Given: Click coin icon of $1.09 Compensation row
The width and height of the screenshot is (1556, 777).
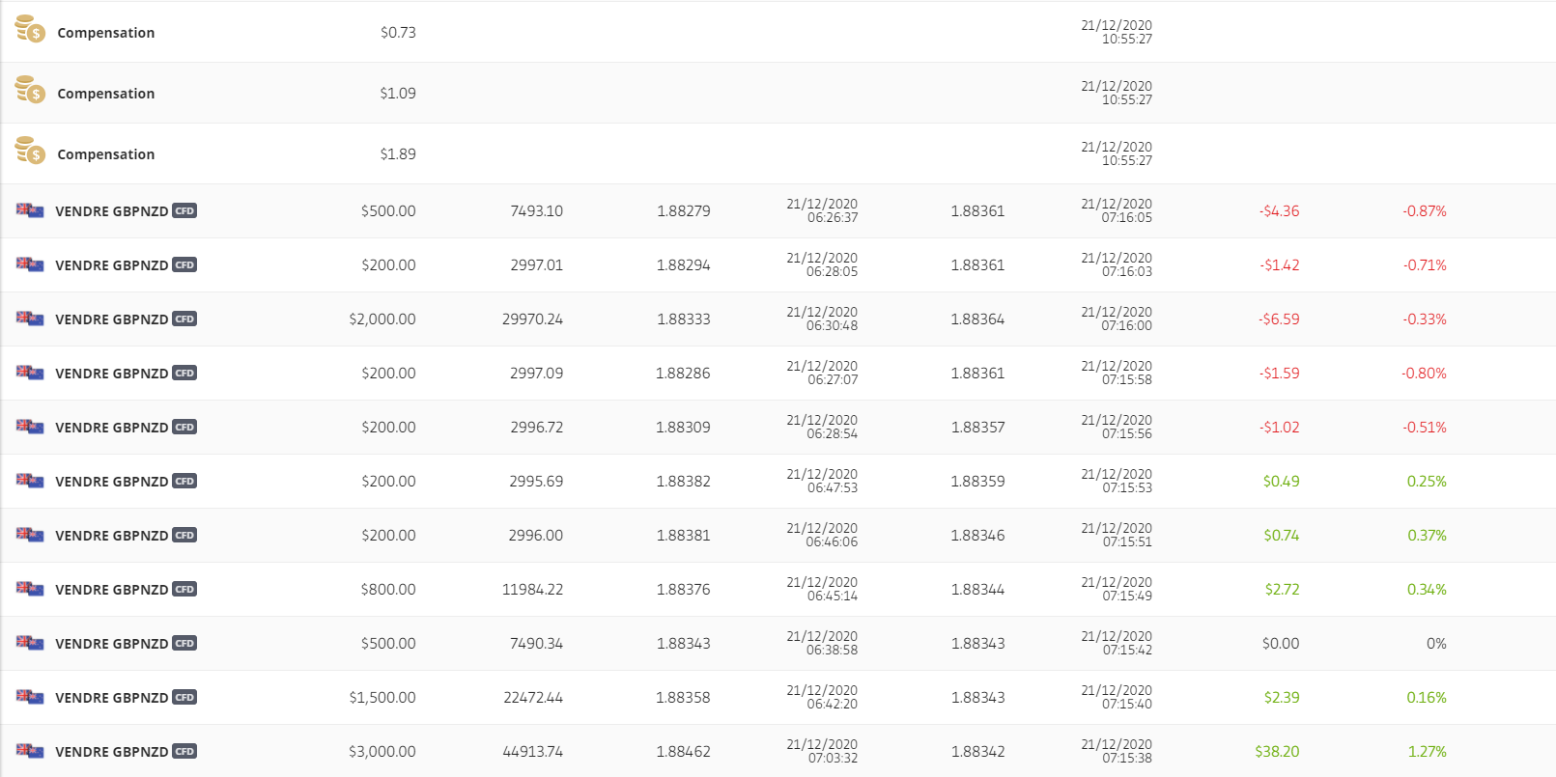Looking at the screenshot, I should tap(30, 91).
